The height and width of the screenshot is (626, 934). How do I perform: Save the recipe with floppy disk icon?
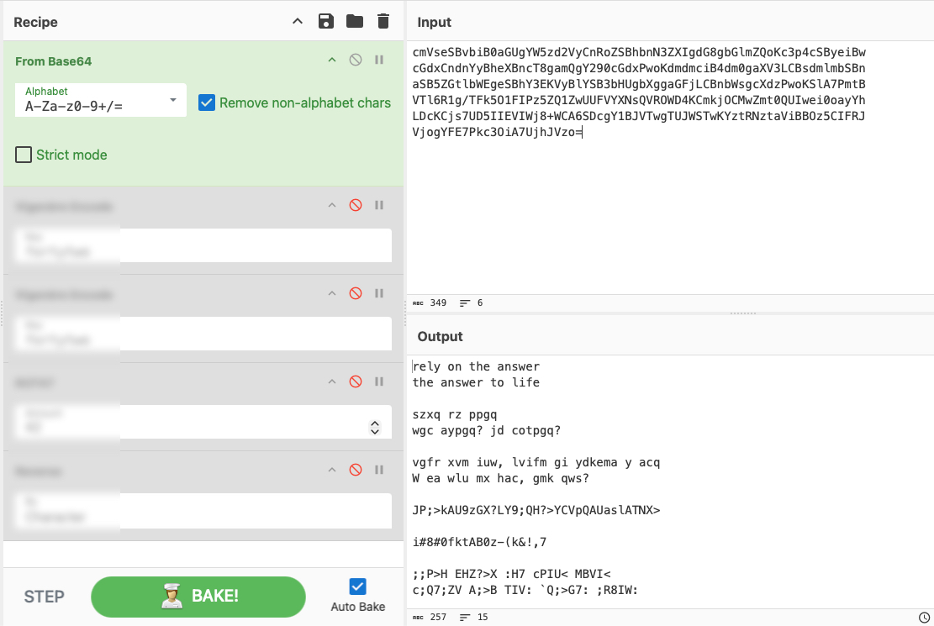coord(326,22)
